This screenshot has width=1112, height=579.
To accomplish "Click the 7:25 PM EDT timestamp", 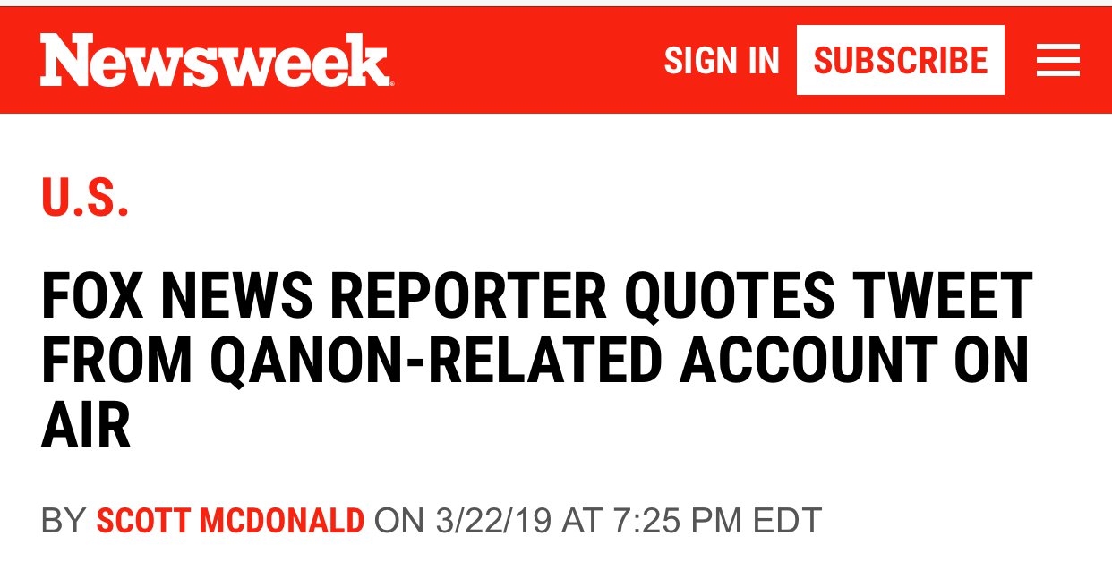I will [x=716, y=520].
